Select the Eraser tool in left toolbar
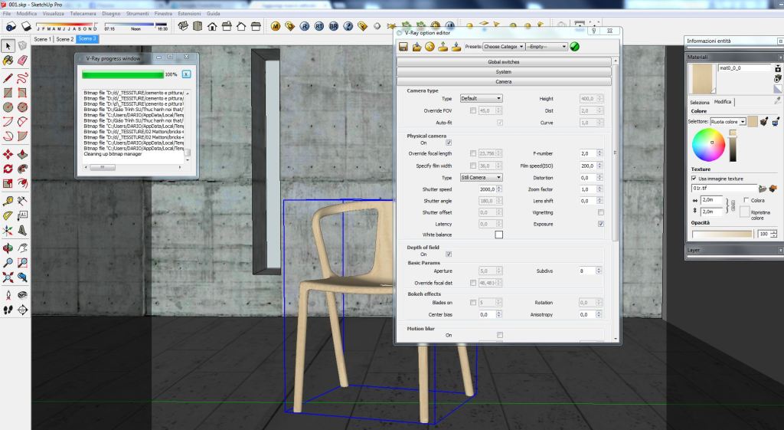This screenshot has width=784, height=430. [x=21, y=60]
